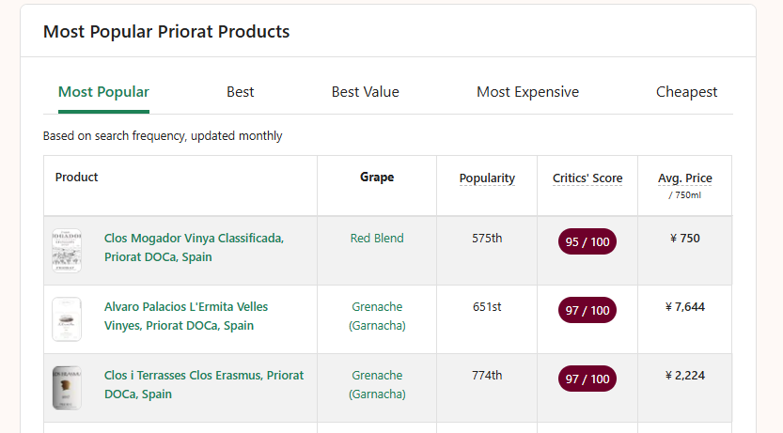
Task: Switch to the Cheapest tab
Action: [x=686, y=92]
